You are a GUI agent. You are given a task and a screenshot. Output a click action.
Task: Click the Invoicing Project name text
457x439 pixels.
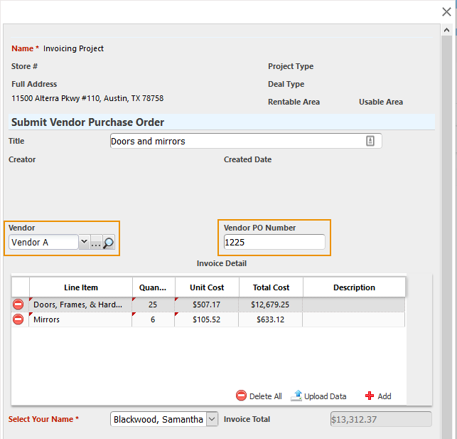pos(73,48)
